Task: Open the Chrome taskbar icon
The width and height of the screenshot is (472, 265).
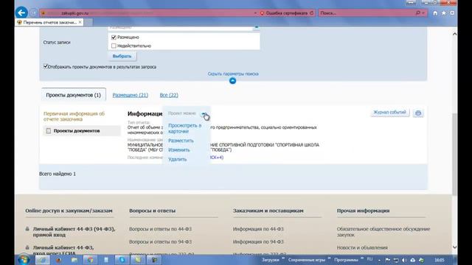Action: 90,260
